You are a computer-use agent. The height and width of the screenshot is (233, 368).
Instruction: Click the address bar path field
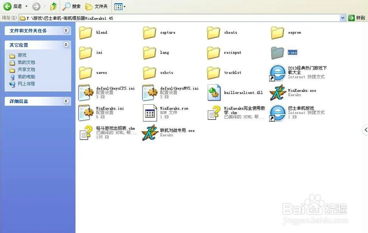coord(180,18)
